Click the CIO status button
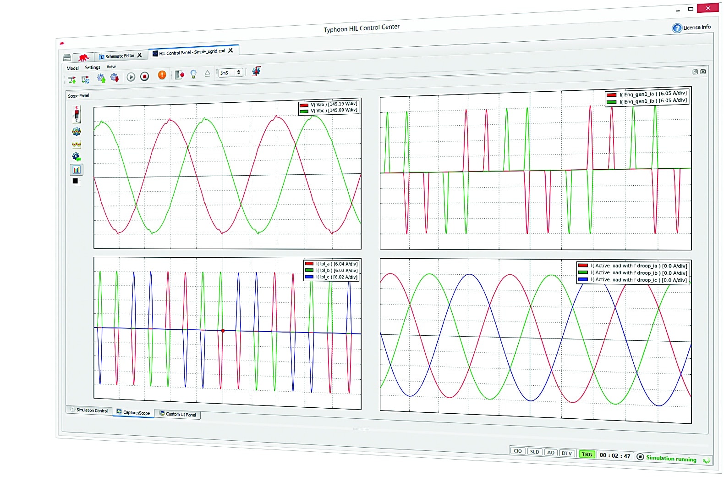Viewport: 724px width, 477px height. pos(518,451)
